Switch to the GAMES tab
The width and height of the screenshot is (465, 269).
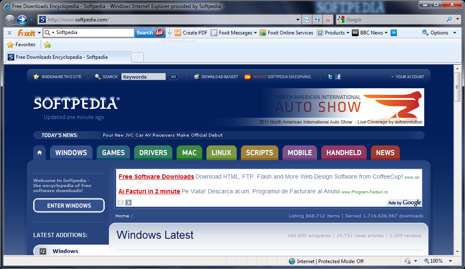click(113, 153)
